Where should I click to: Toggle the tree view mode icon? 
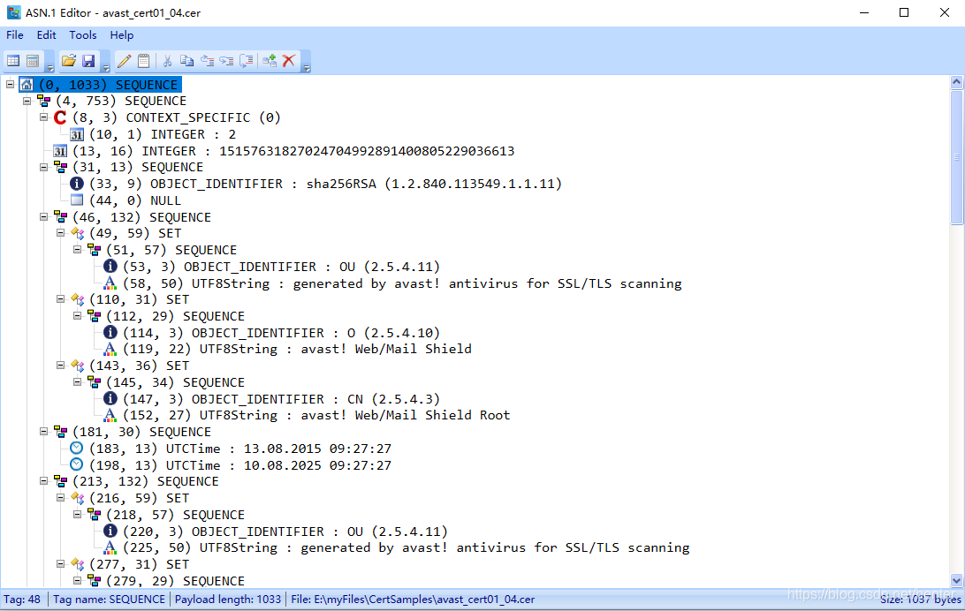pyautogui.click(x=12, y=60)
